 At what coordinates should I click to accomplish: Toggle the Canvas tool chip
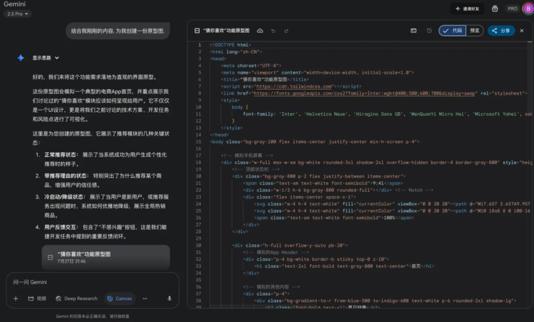pyautogui.click(x=119, y=299)
